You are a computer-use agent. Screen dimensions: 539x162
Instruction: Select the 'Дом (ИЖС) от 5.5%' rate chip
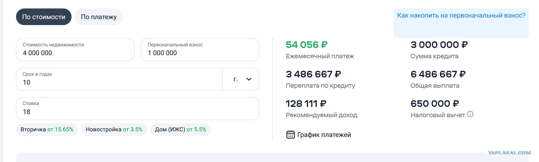[181, 129]
